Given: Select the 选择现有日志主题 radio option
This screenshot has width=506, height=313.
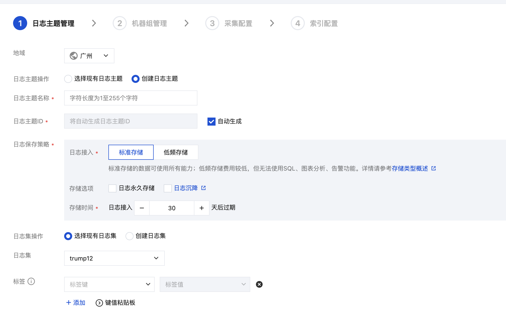Looking at the screenshot, I should coord(68,79).
